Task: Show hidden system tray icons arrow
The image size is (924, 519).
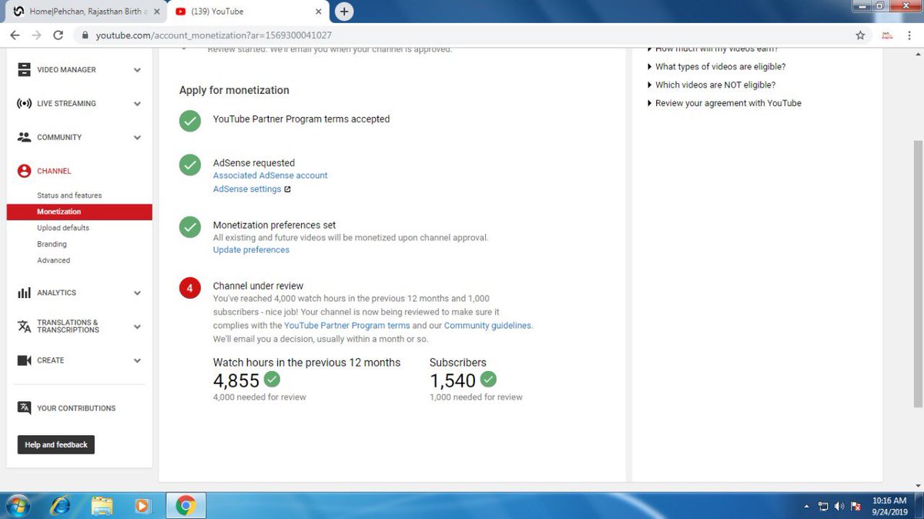Action: pyautogui.click(x=806, y=507)
